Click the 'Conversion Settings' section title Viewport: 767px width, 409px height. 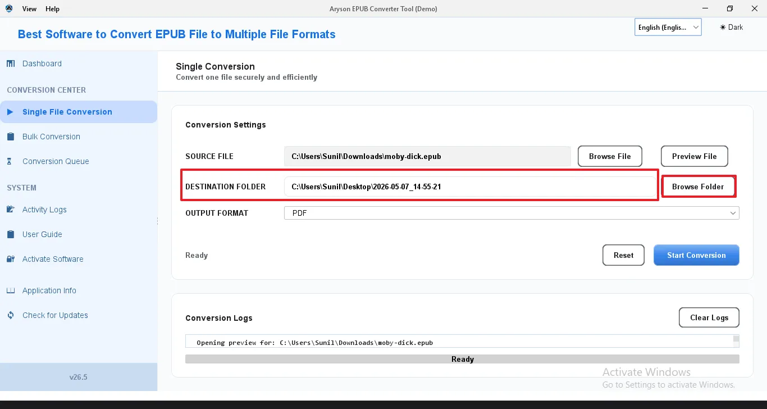pos(226,125)
